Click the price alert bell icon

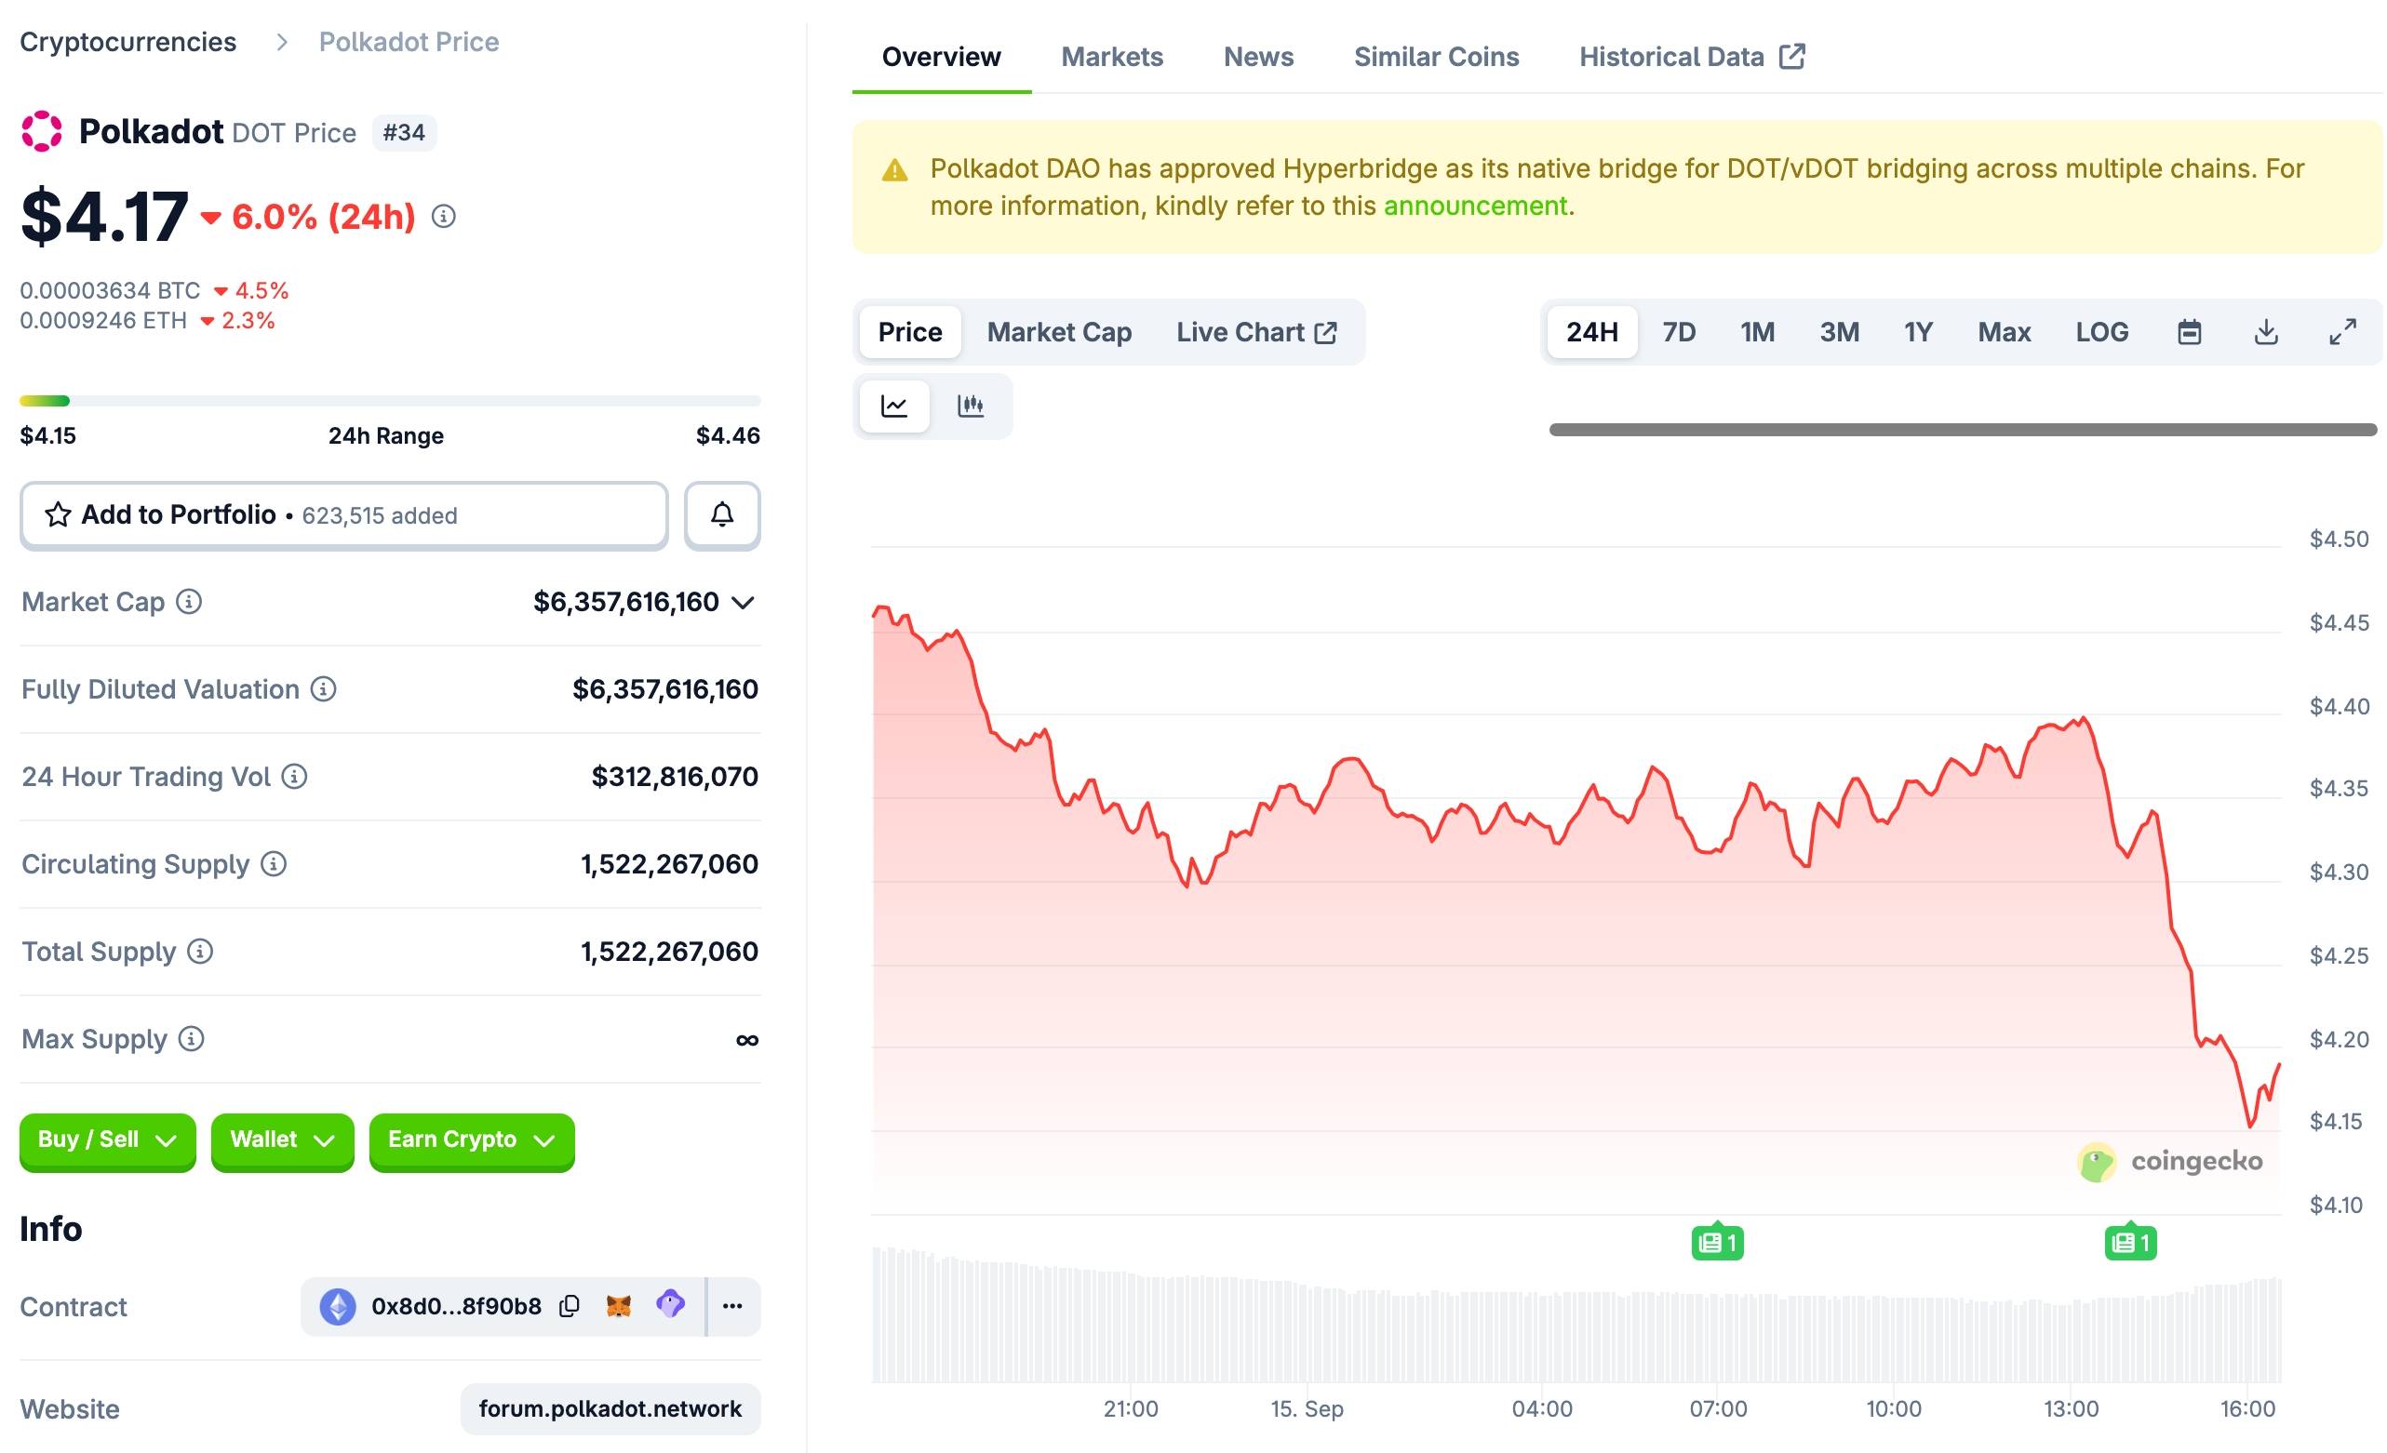click(722, 514)
